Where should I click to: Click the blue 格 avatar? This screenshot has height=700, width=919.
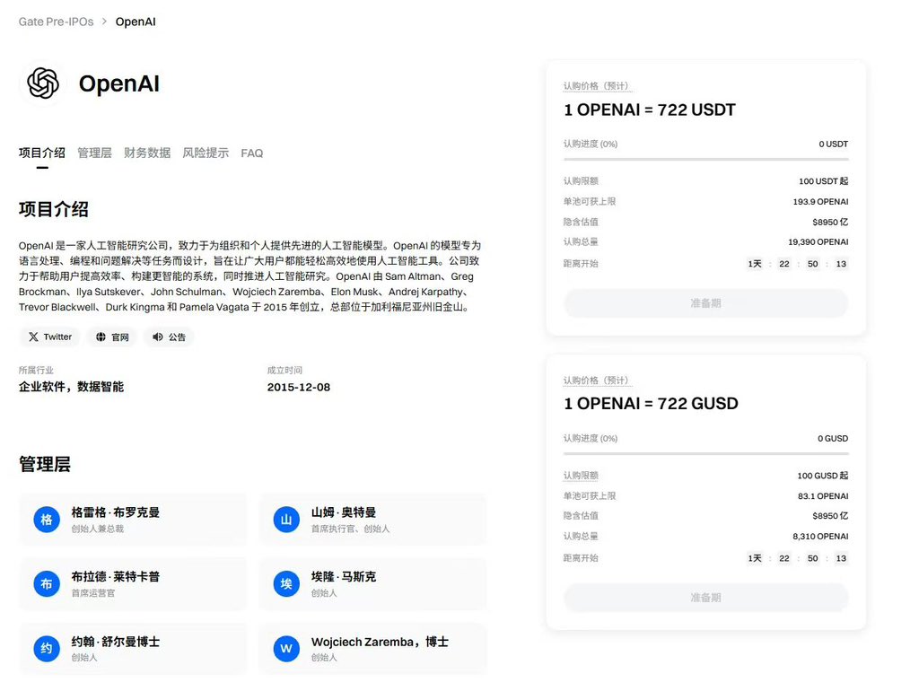pyautogui.click(x=47, y=520)
